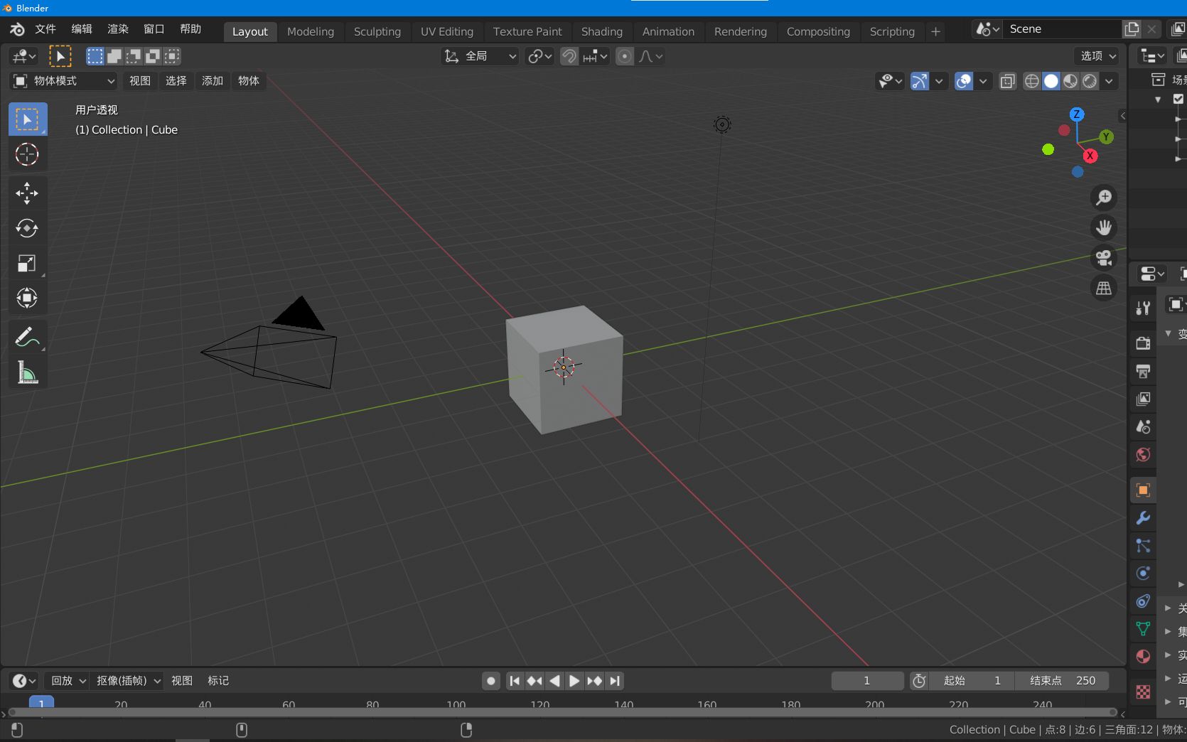The image size is (1187, 742).
Task: Click frame 1 field in the timeline
Action: [x=866, y=680]
